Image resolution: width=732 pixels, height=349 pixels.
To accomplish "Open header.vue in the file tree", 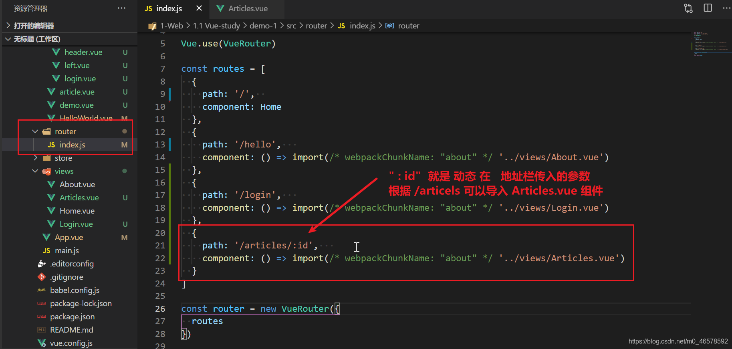I will tap(83, 52).
